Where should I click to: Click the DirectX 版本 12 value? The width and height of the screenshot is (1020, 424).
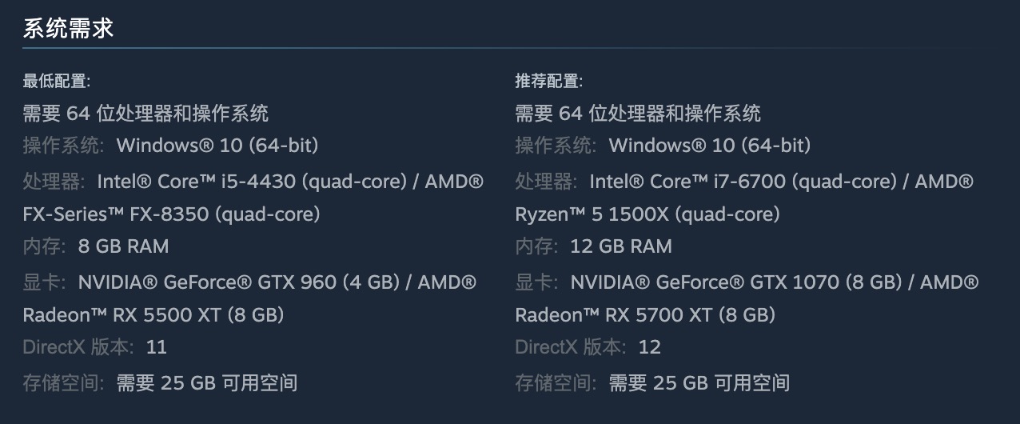point(650,347)
